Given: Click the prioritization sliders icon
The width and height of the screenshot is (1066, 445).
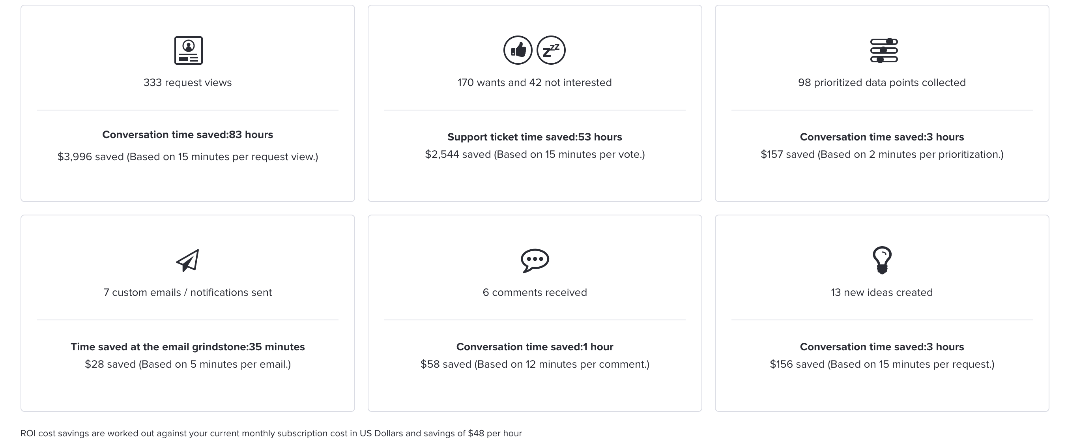Looking at the screenshot, I should (884, 50).
